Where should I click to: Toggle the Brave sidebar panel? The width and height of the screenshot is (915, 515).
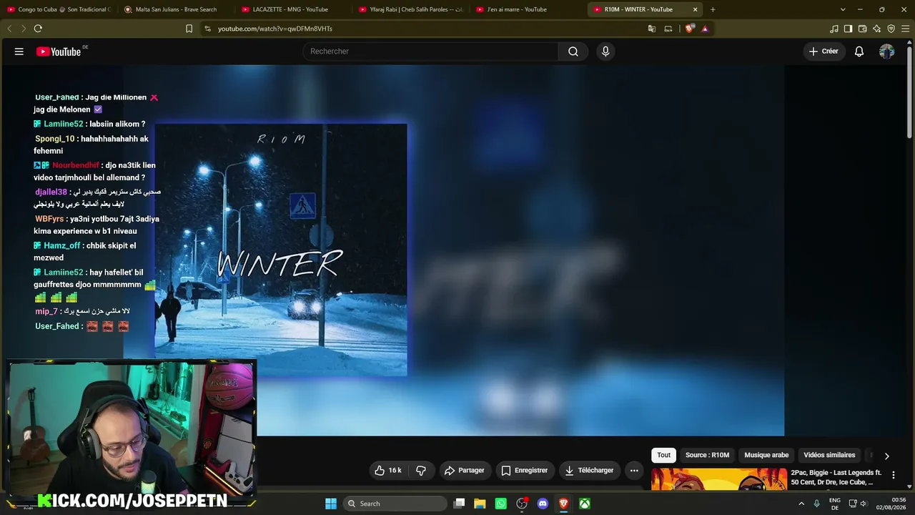coord(848,29)
